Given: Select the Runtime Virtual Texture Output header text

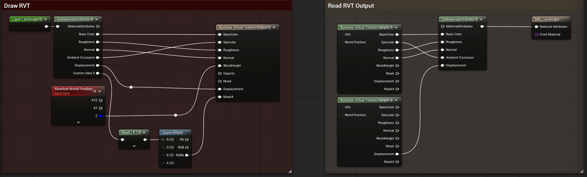Looking at the screenshot, I should (x=243, y=27).
